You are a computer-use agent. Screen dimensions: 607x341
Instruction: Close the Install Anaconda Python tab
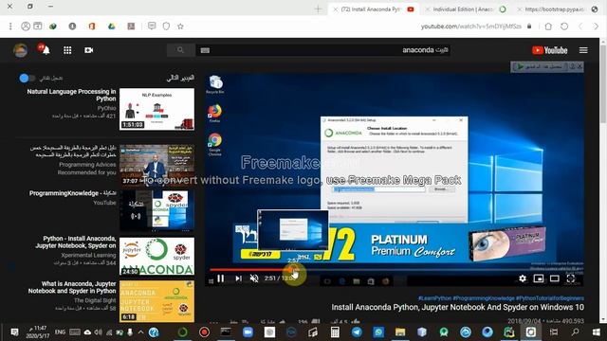(x=335, y=9)
